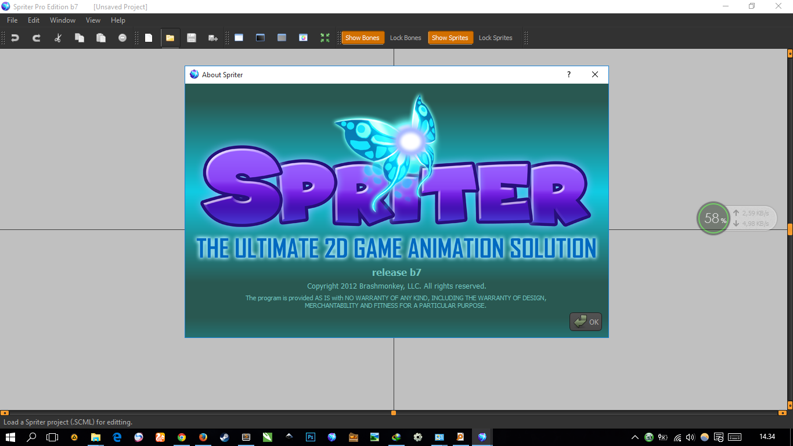Toggle Show Sprites

[450, 37]
